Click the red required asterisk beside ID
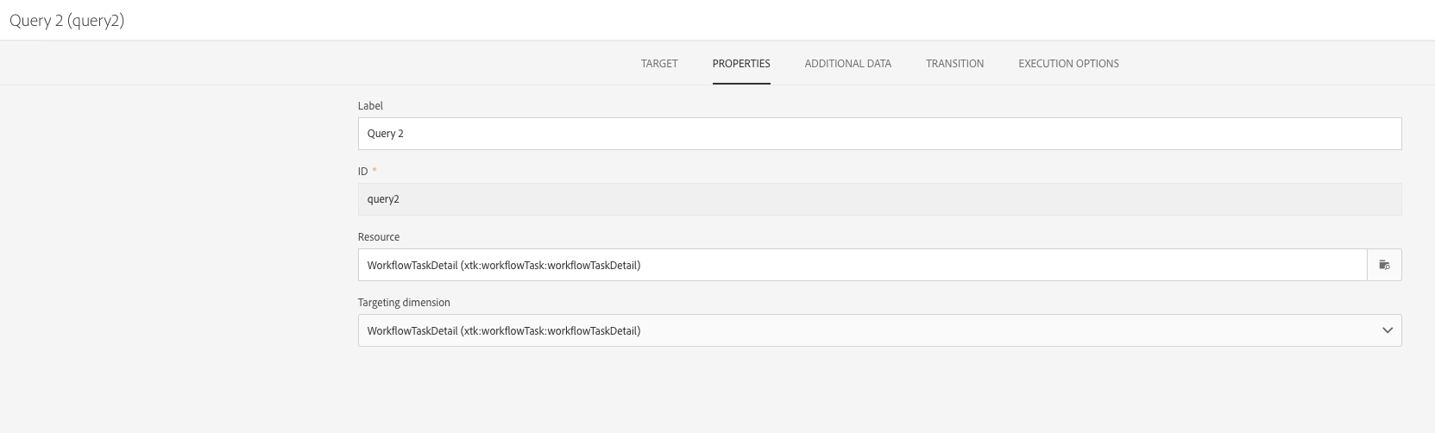Screen dimensions: 1435x433 tap(374, 171)
